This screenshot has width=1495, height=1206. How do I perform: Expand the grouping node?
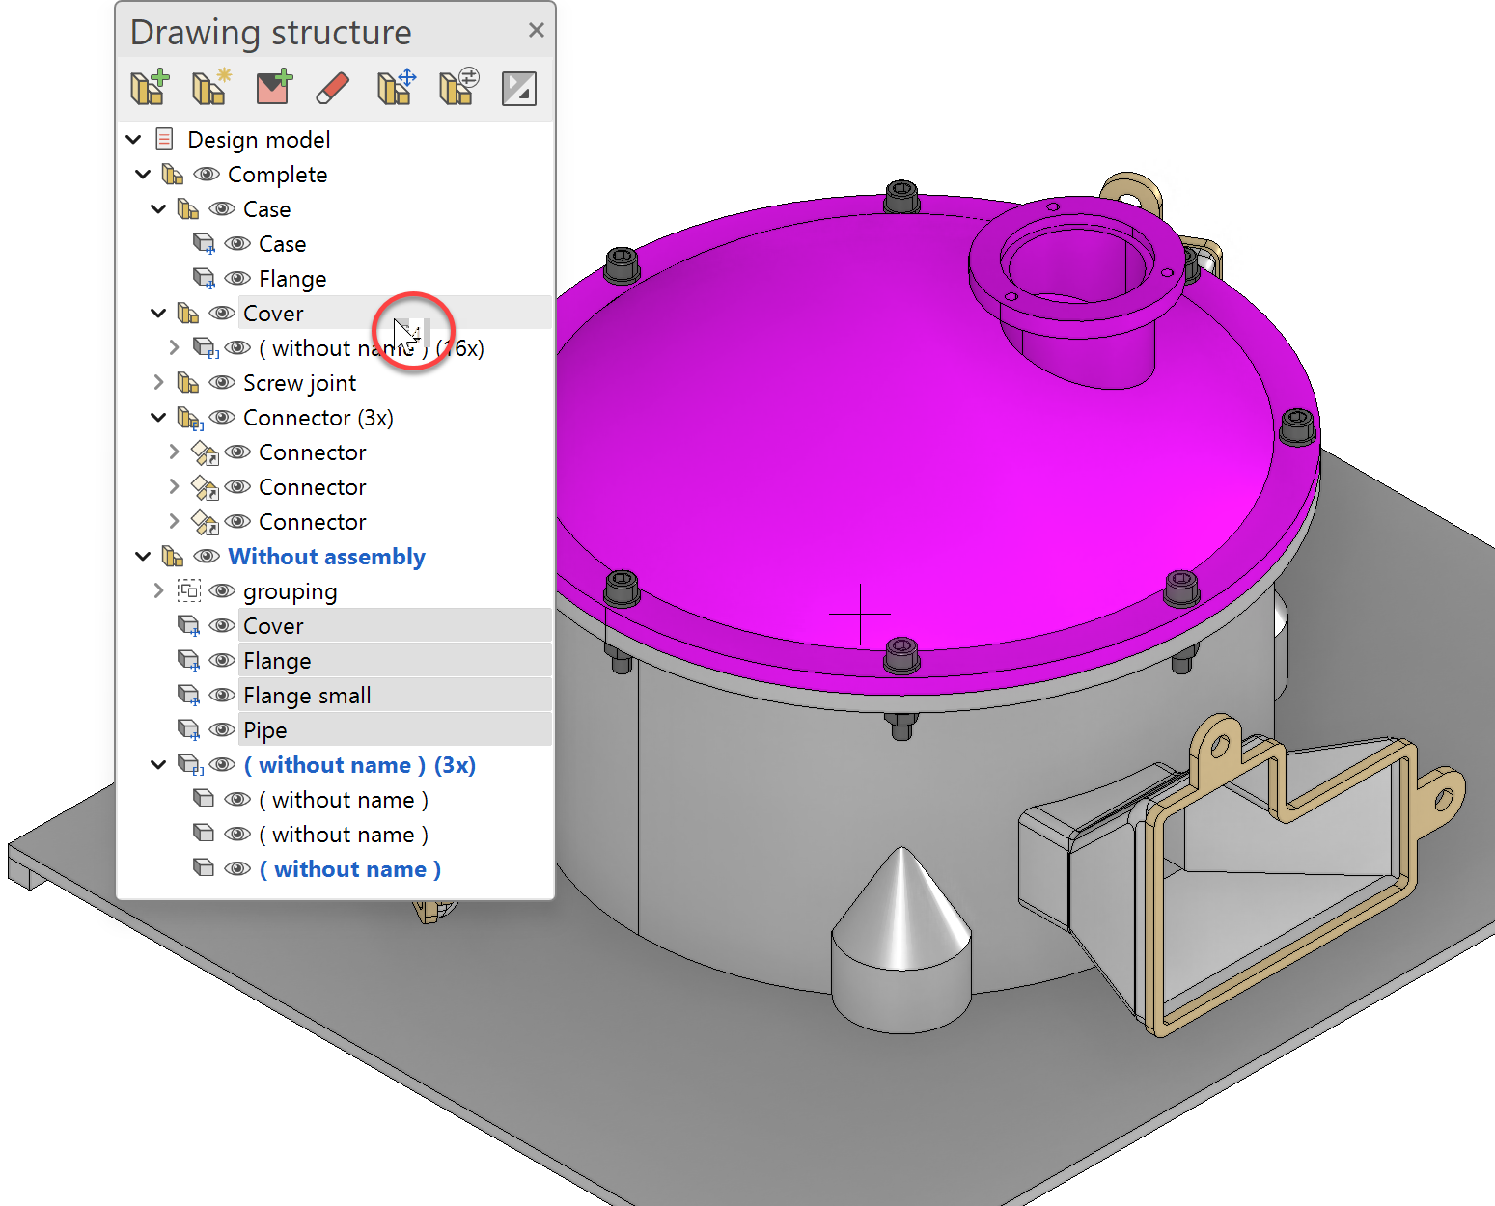pos(159,591)
